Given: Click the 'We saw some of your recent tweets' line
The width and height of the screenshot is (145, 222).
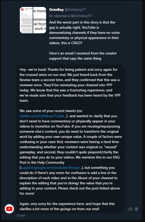Looking at the screenshot, I should (51, 111).
